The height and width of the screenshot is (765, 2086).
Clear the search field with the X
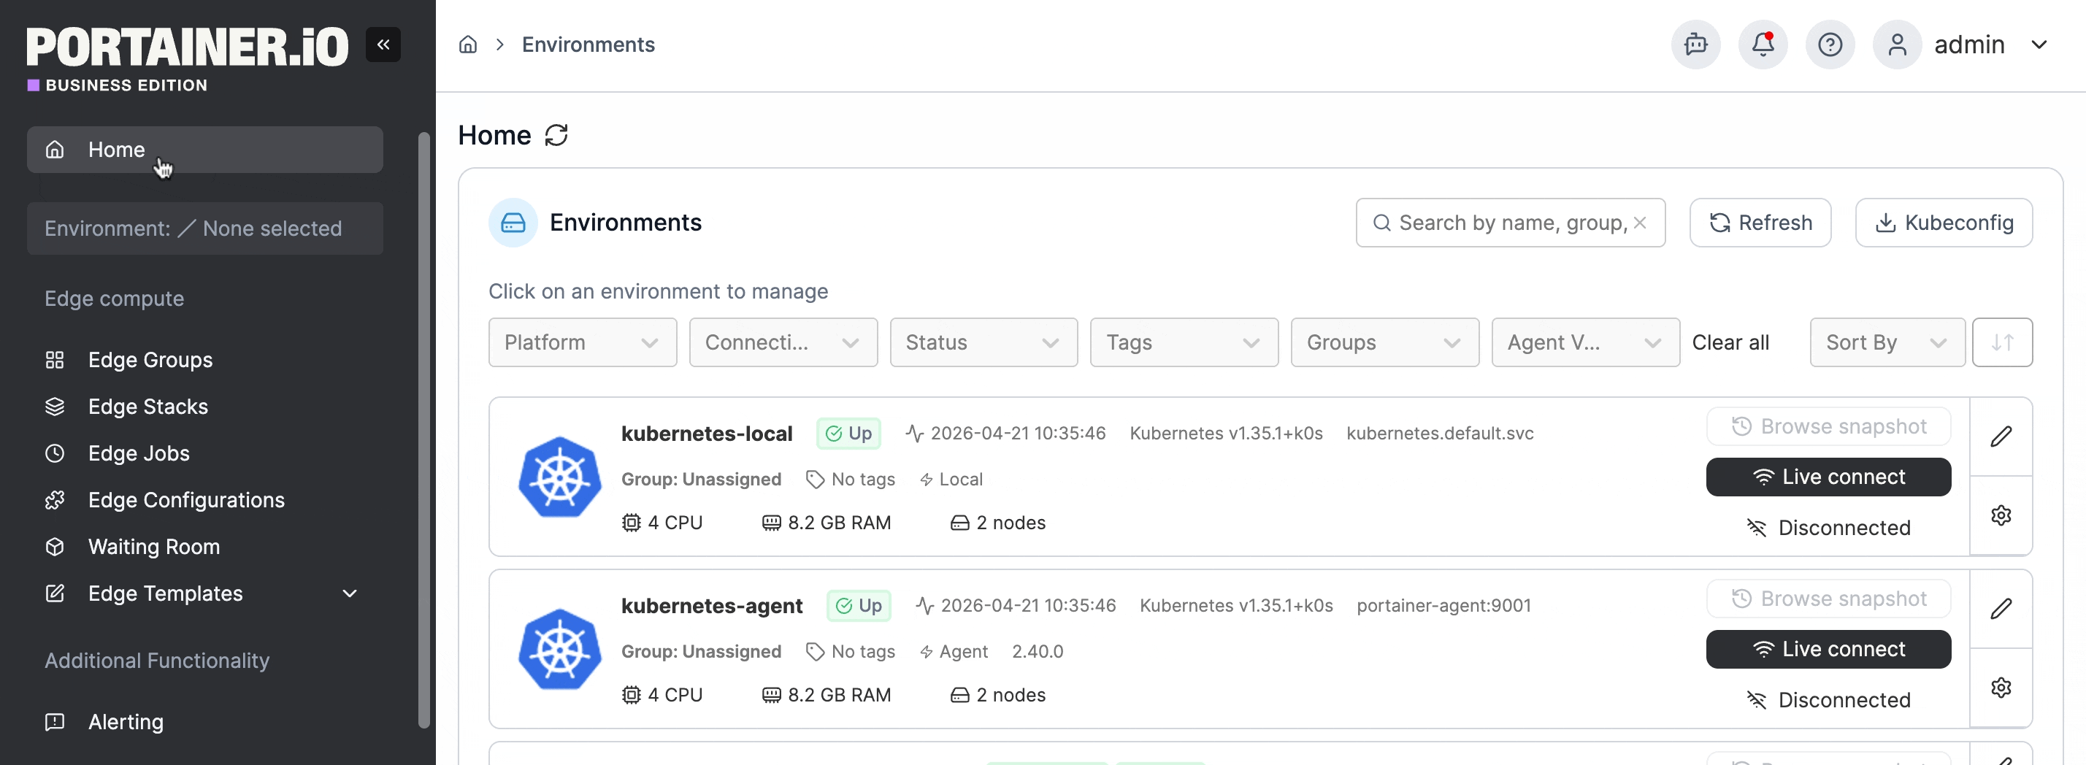tap(1640, 223)
